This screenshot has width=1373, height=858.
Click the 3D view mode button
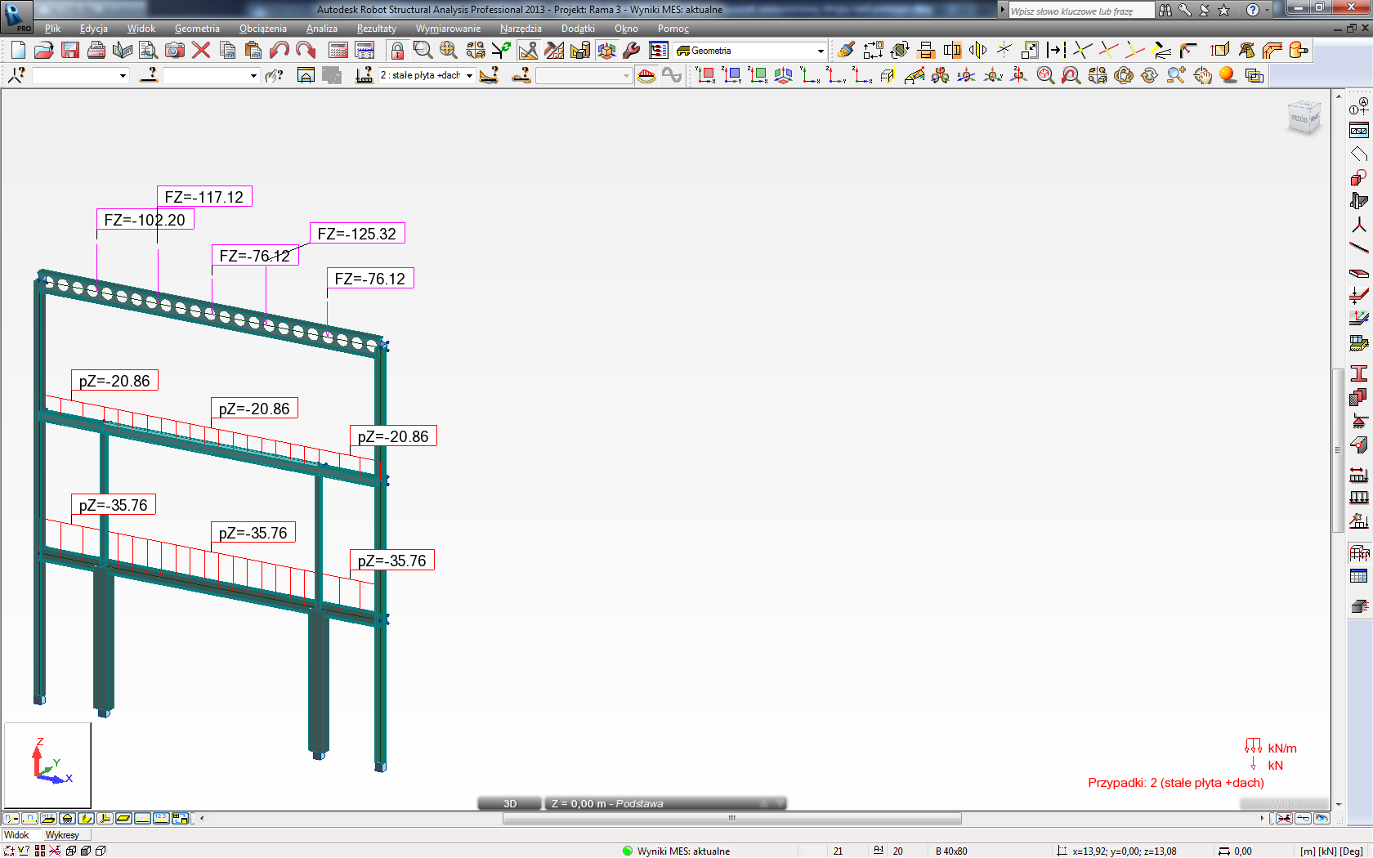510,804
